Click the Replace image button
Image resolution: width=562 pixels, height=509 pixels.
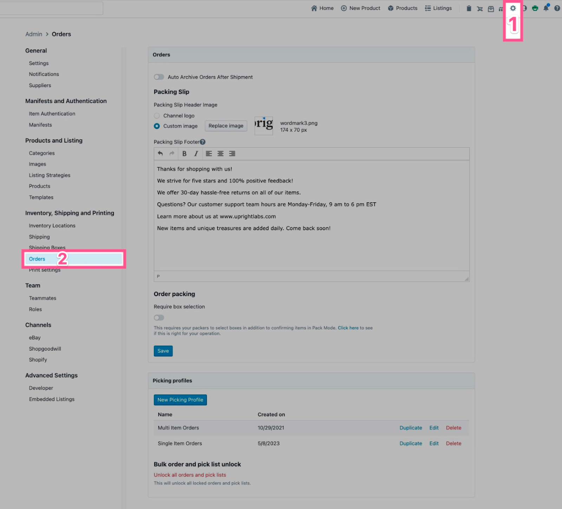(x=226, y=126)
